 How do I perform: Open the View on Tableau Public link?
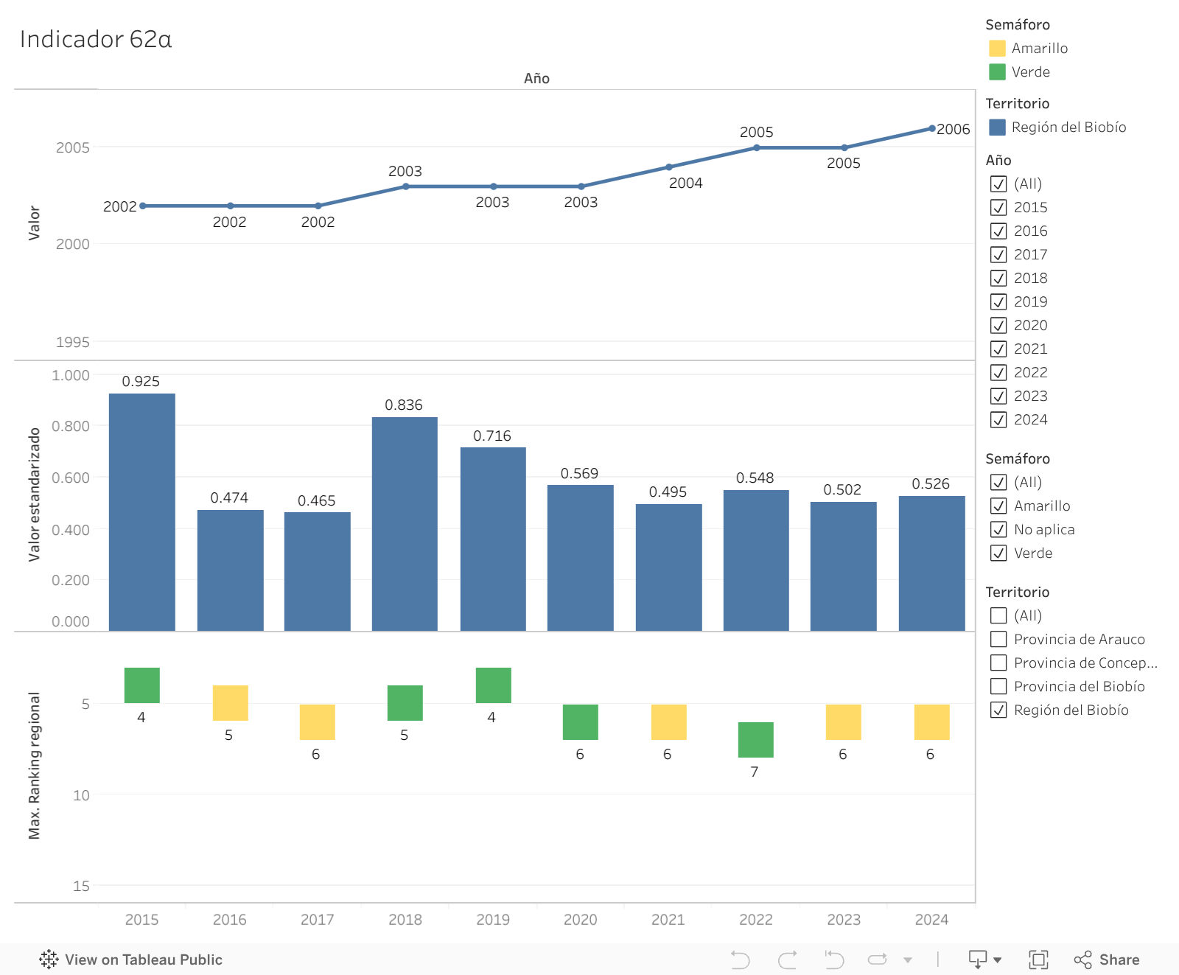143,960
